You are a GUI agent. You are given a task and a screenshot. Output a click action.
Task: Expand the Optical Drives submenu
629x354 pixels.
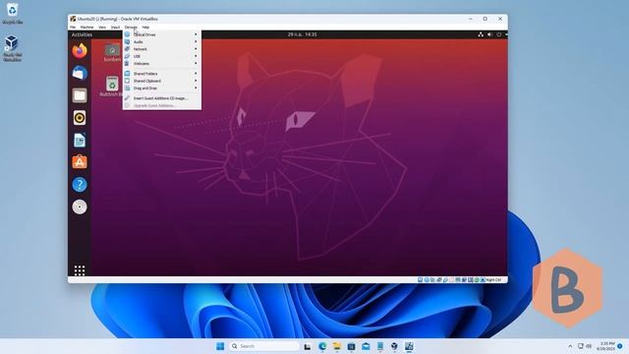pyautogui.click(x=162, y=35)
